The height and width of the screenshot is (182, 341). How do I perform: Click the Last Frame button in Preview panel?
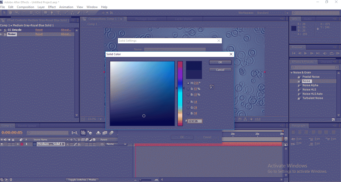(318, 53)
